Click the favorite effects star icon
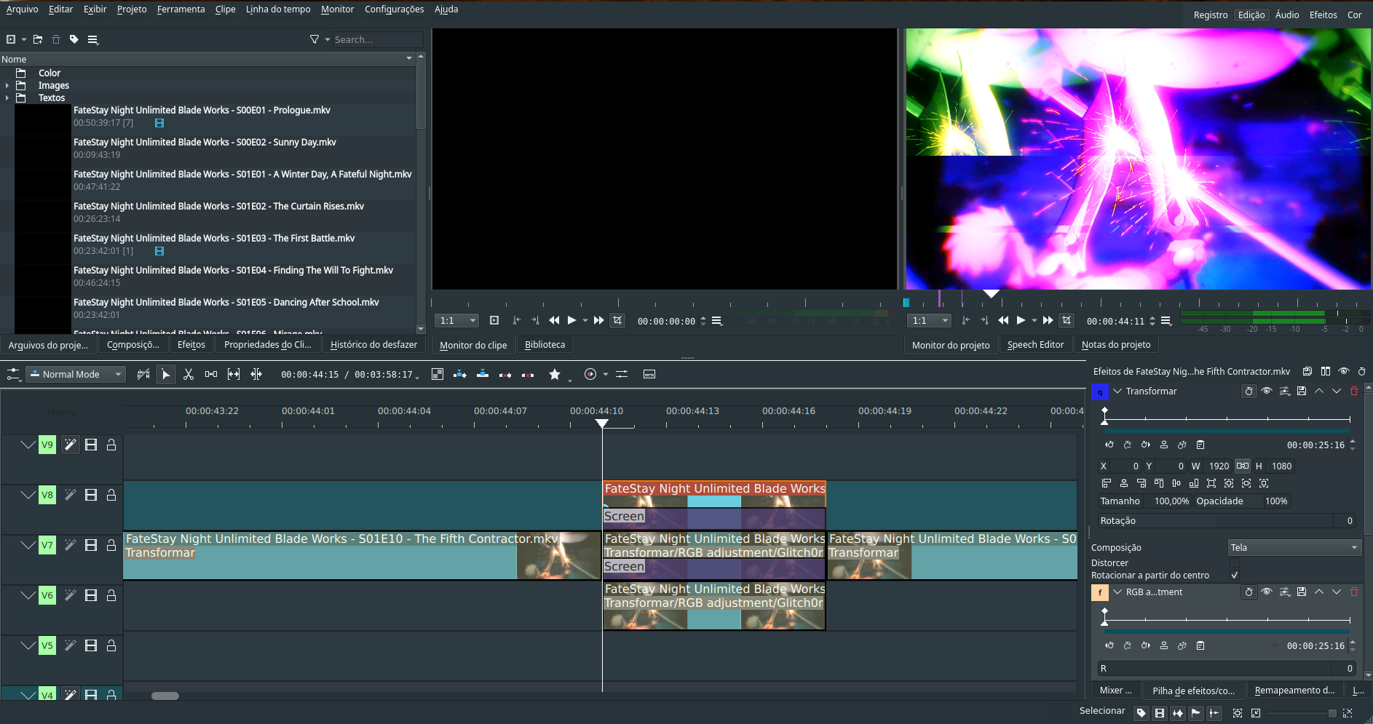The image size is (1373, 724). (x=555, y=374)
